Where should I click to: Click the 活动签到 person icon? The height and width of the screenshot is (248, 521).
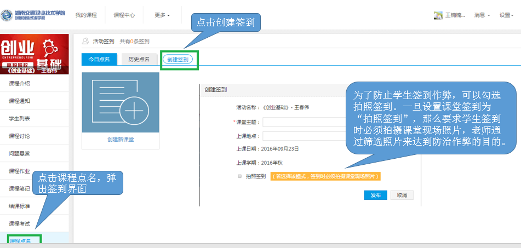(x=85, y=41)
